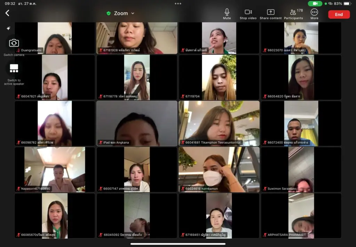This screenshot has height=247, width=356.
Task: Select the iPad Angkana video tile
Action: (137, 123)
